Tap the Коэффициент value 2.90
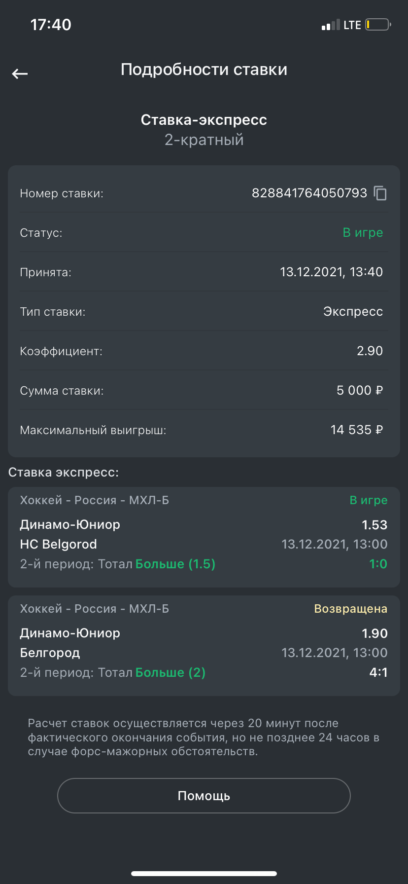Screen dimensions: 408x884 370,351
